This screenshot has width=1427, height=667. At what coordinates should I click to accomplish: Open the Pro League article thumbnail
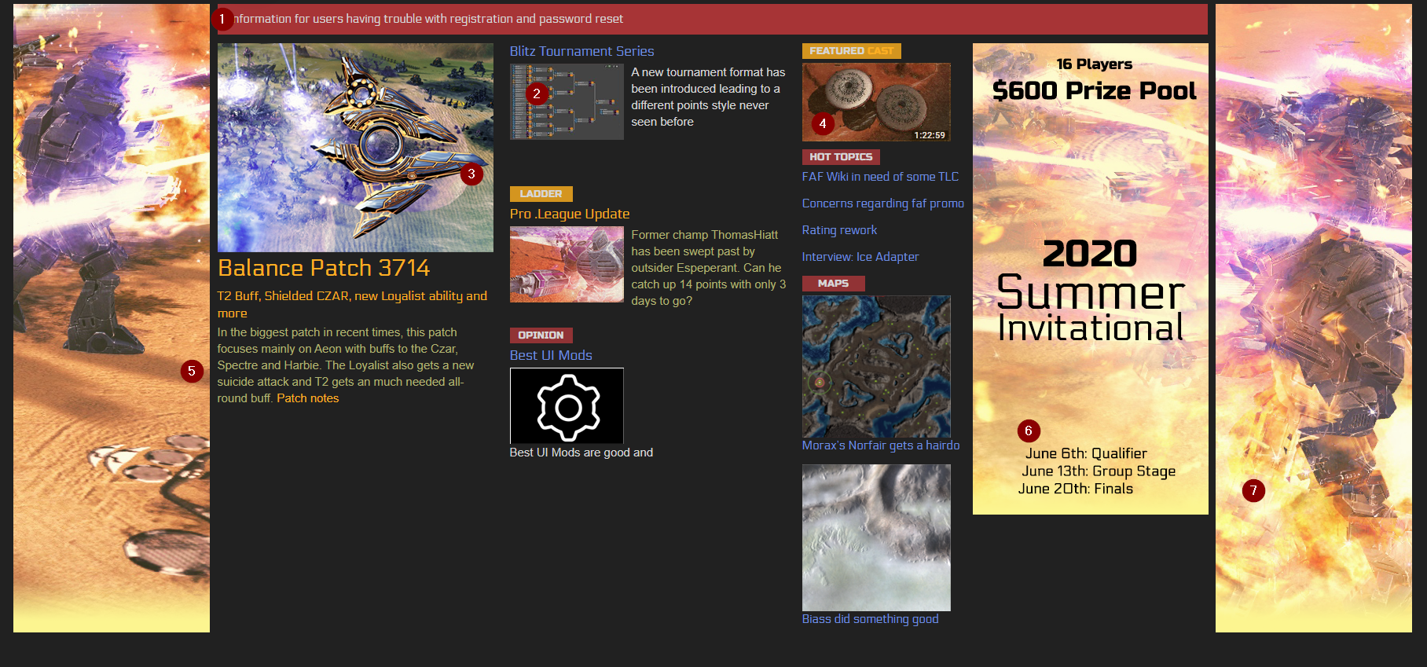567,265
